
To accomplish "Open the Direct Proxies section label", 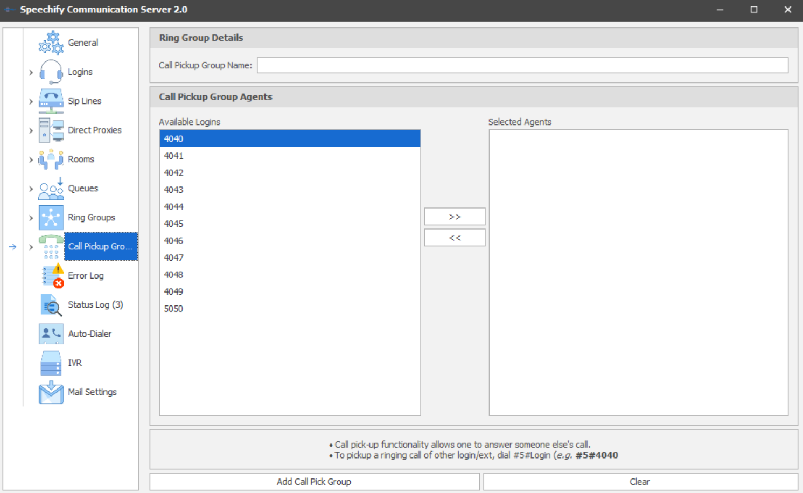I will 95,130.
